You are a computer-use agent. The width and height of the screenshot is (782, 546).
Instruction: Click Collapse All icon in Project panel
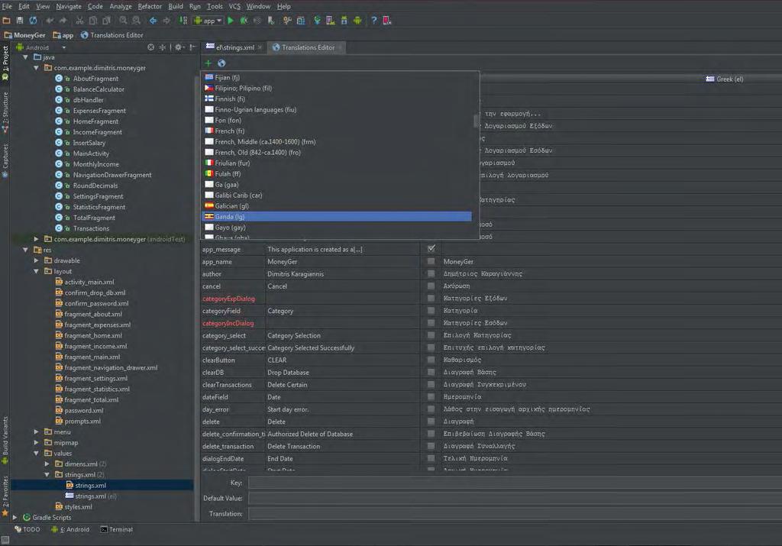click(162, 47)
